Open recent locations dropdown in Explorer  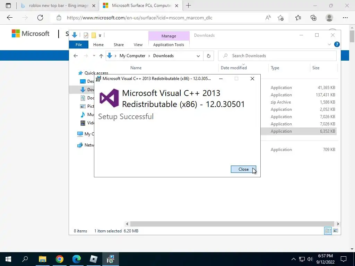(94, 56)
